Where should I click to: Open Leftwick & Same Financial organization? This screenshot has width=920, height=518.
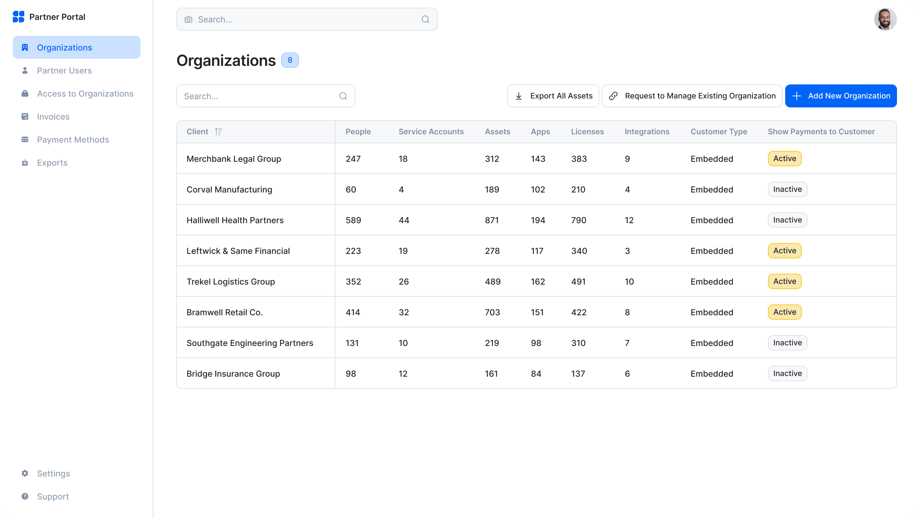click(x=238, y=251)
